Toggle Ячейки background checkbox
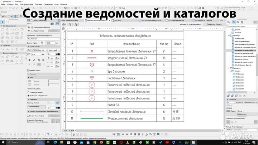Screen dimensions: 258x145 coord(33,81)
